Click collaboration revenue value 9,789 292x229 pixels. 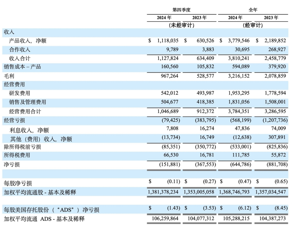(x=172, y=50)
